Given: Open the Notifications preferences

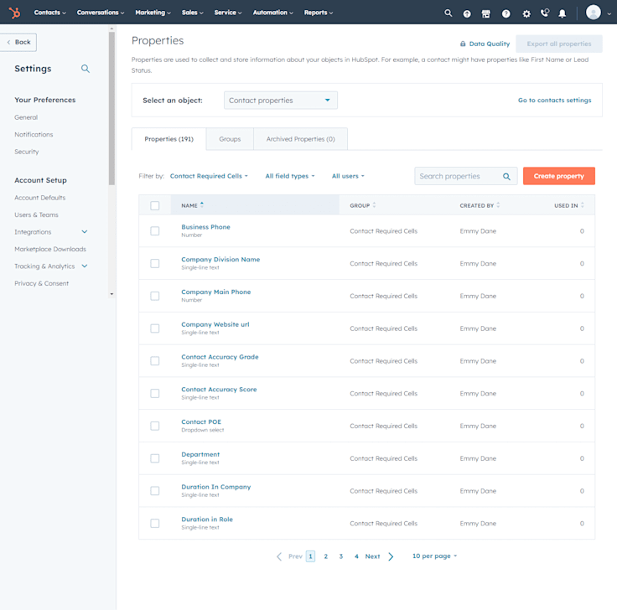Looking at the screenshot, I should tap(34, 135).
